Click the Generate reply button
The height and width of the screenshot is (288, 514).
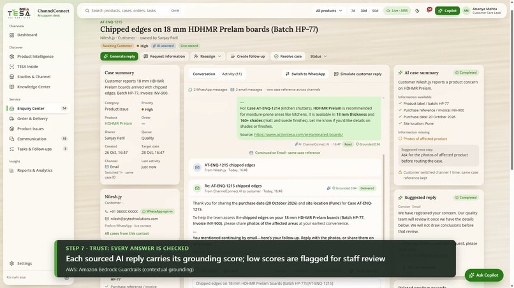pyautogui.click(x=119, y=56)
